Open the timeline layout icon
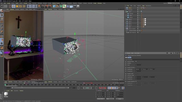Viewport: 182px width, 102px height. point(123,88)
